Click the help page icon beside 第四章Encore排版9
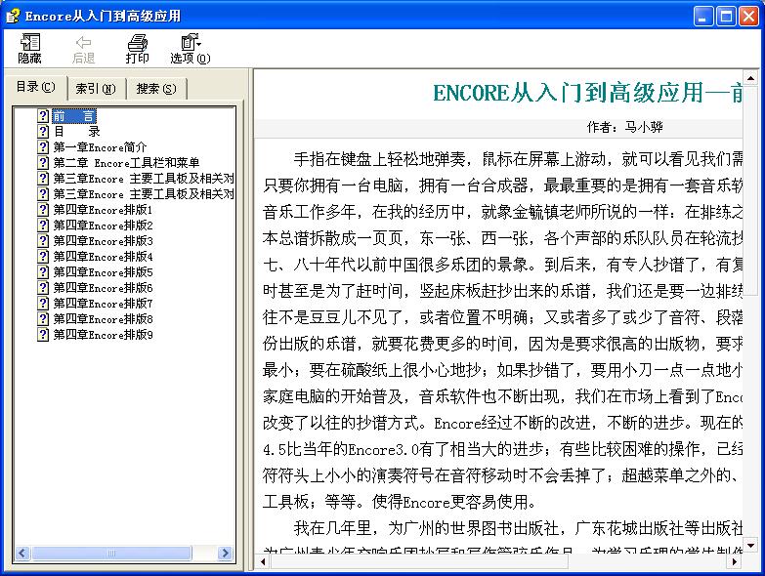 click(43, 334)
